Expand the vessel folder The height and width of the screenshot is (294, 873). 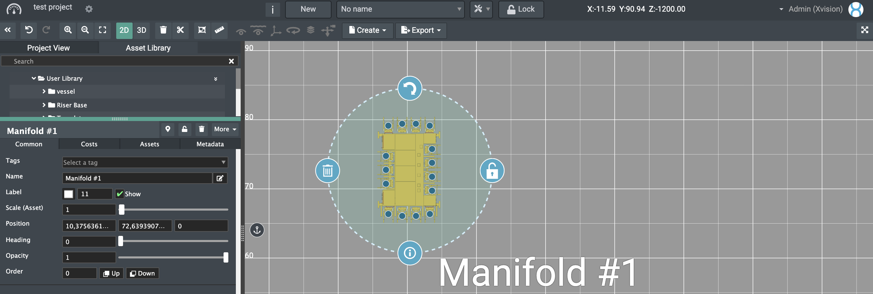point(44,91)
